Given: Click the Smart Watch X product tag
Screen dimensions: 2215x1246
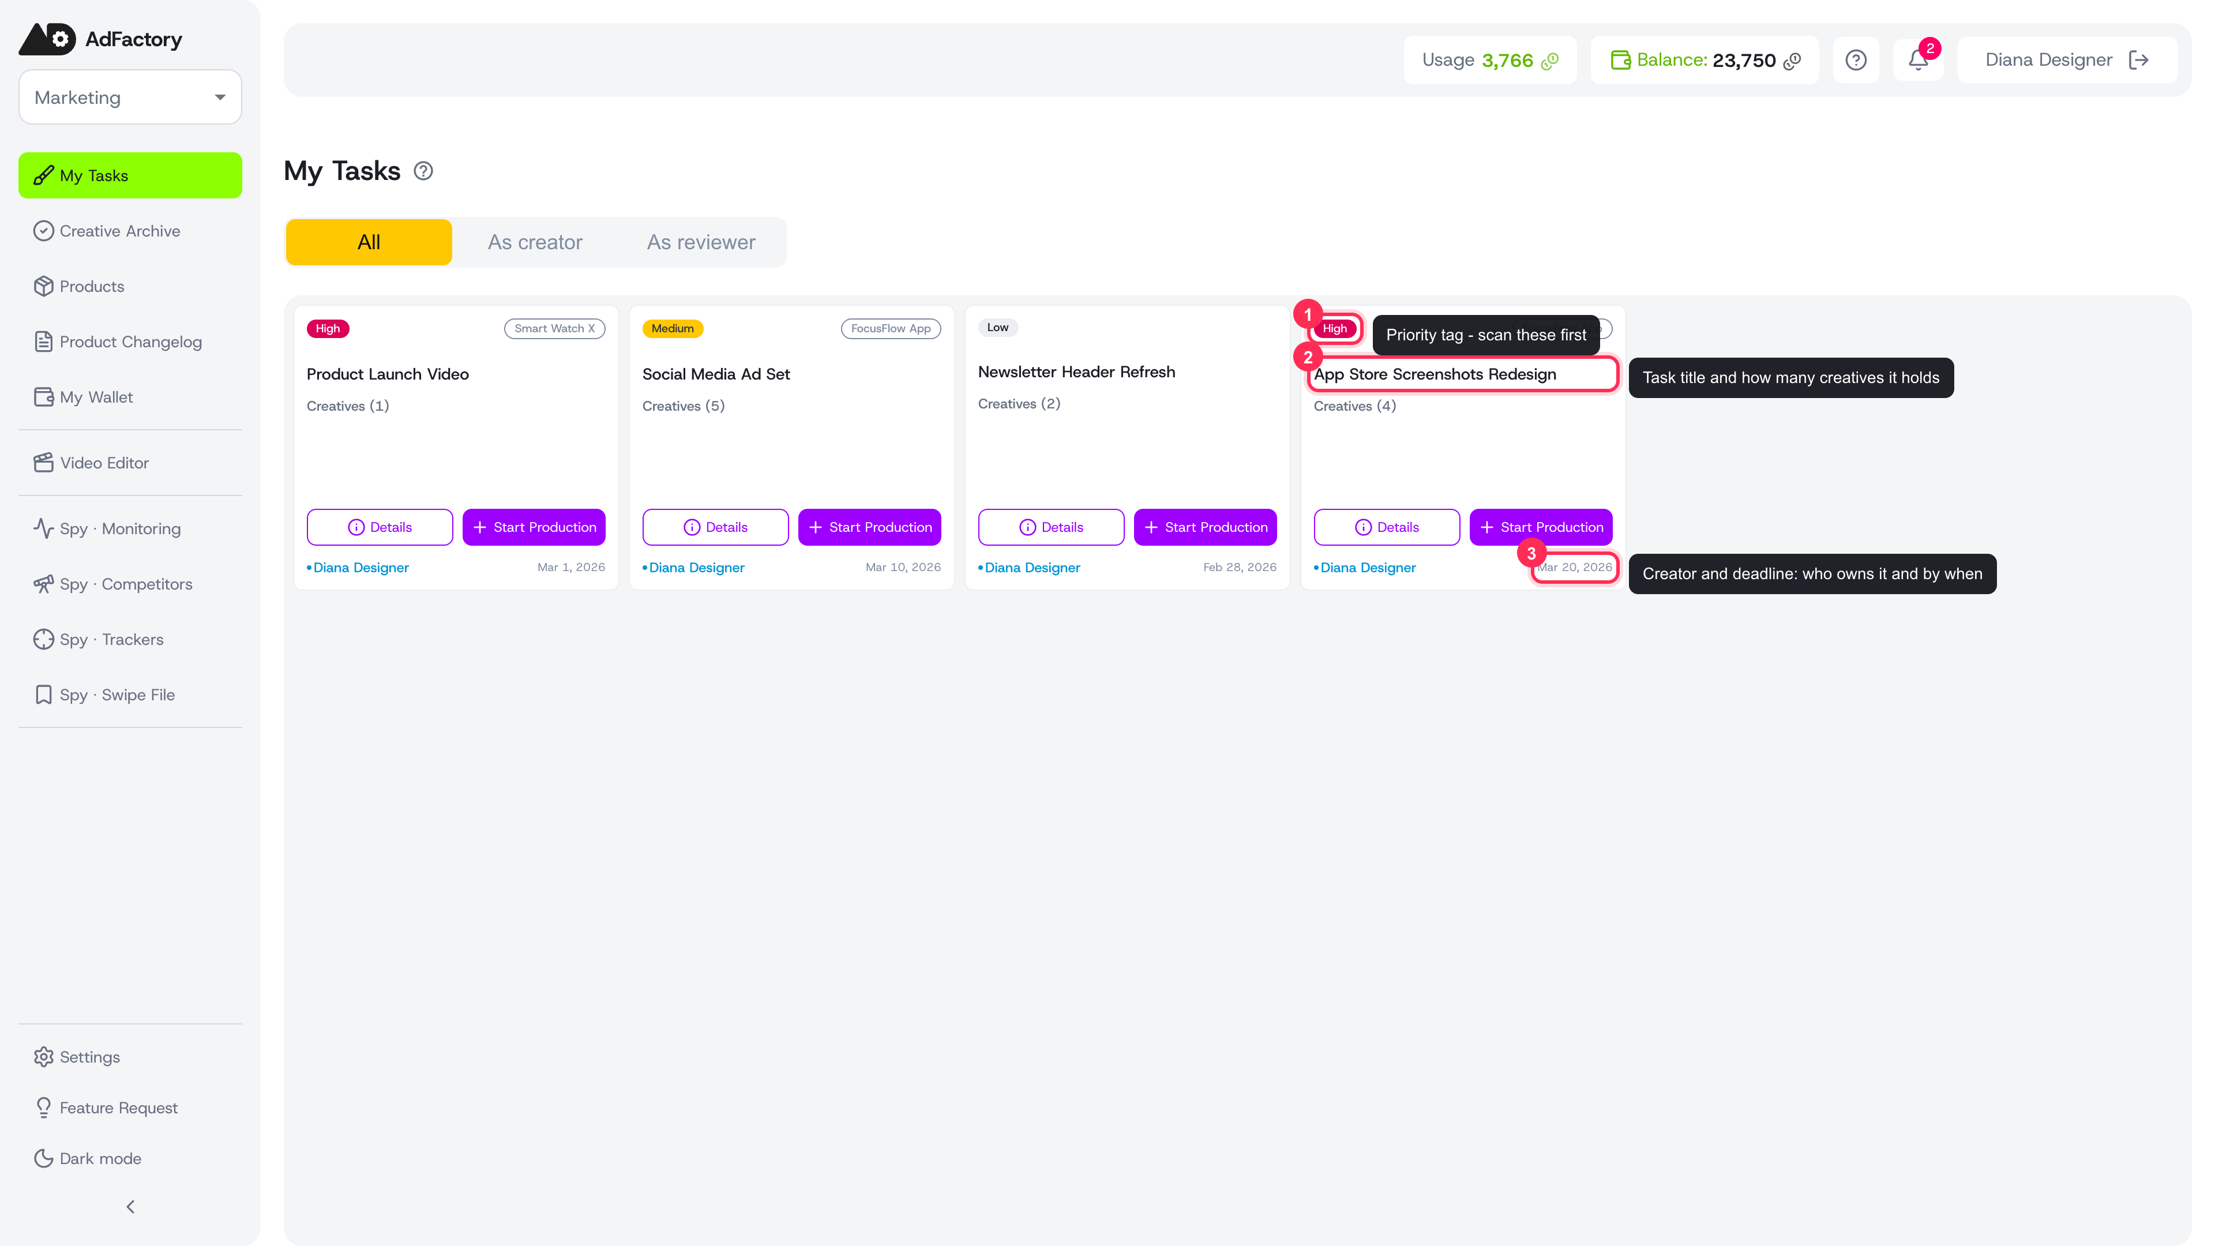Looking at the screenshot, I should (554, 328).
